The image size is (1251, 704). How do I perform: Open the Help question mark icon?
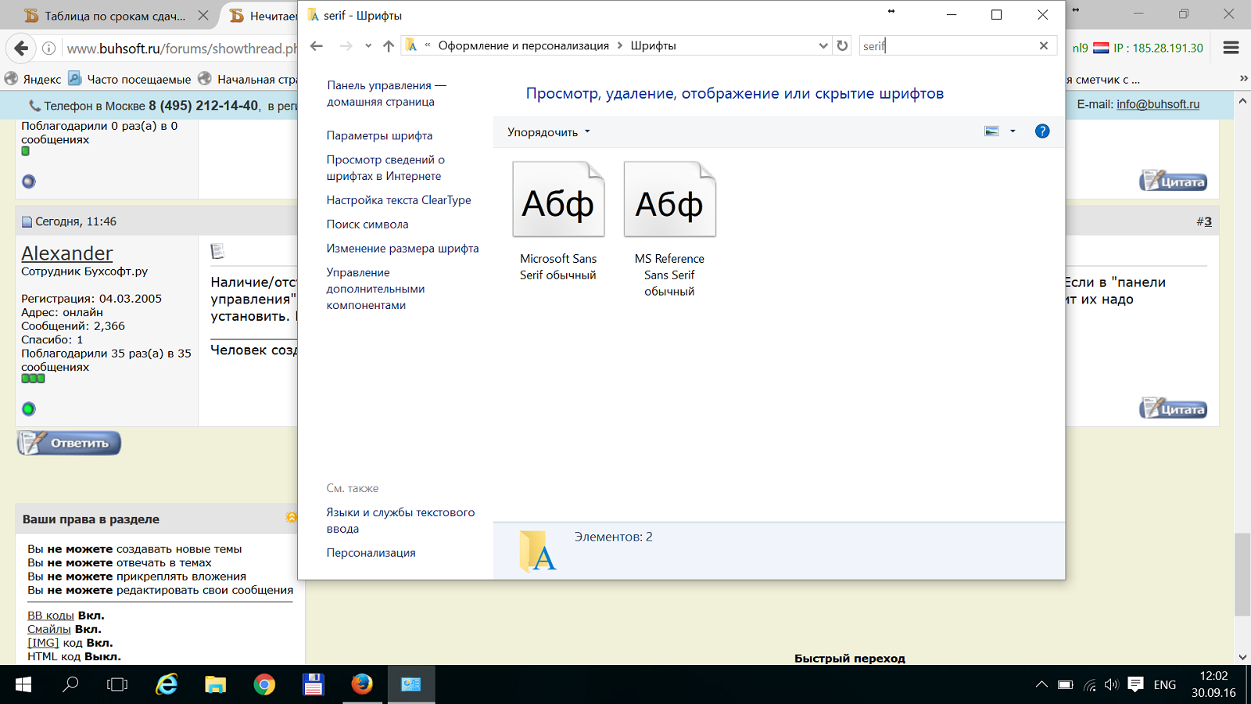click(x=1042, y=131)
